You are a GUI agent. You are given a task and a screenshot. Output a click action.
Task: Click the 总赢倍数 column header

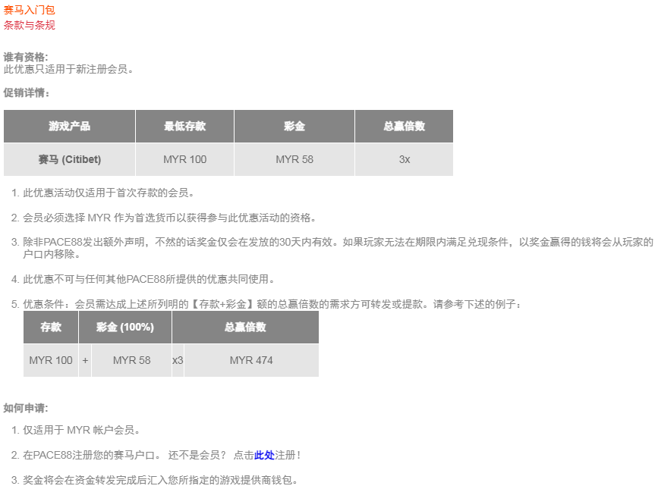403,126
